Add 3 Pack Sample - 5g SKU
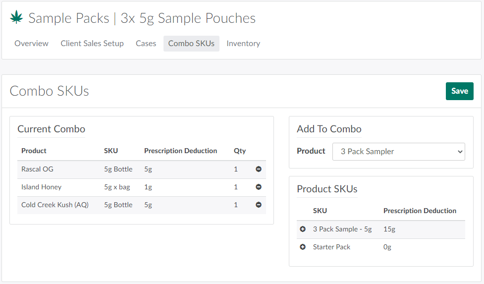The height and width of the screenshot is (284, 484). click(303, 229)
